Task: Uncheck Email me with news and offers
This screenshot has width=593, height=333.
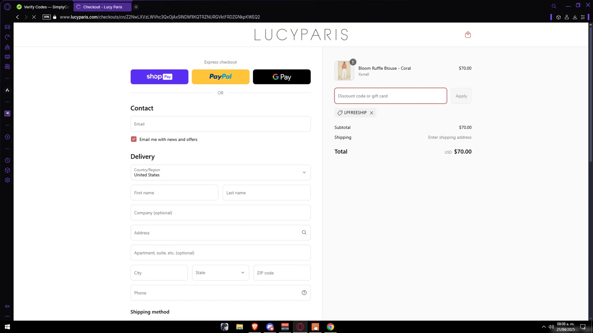Action: coord(134,139)
